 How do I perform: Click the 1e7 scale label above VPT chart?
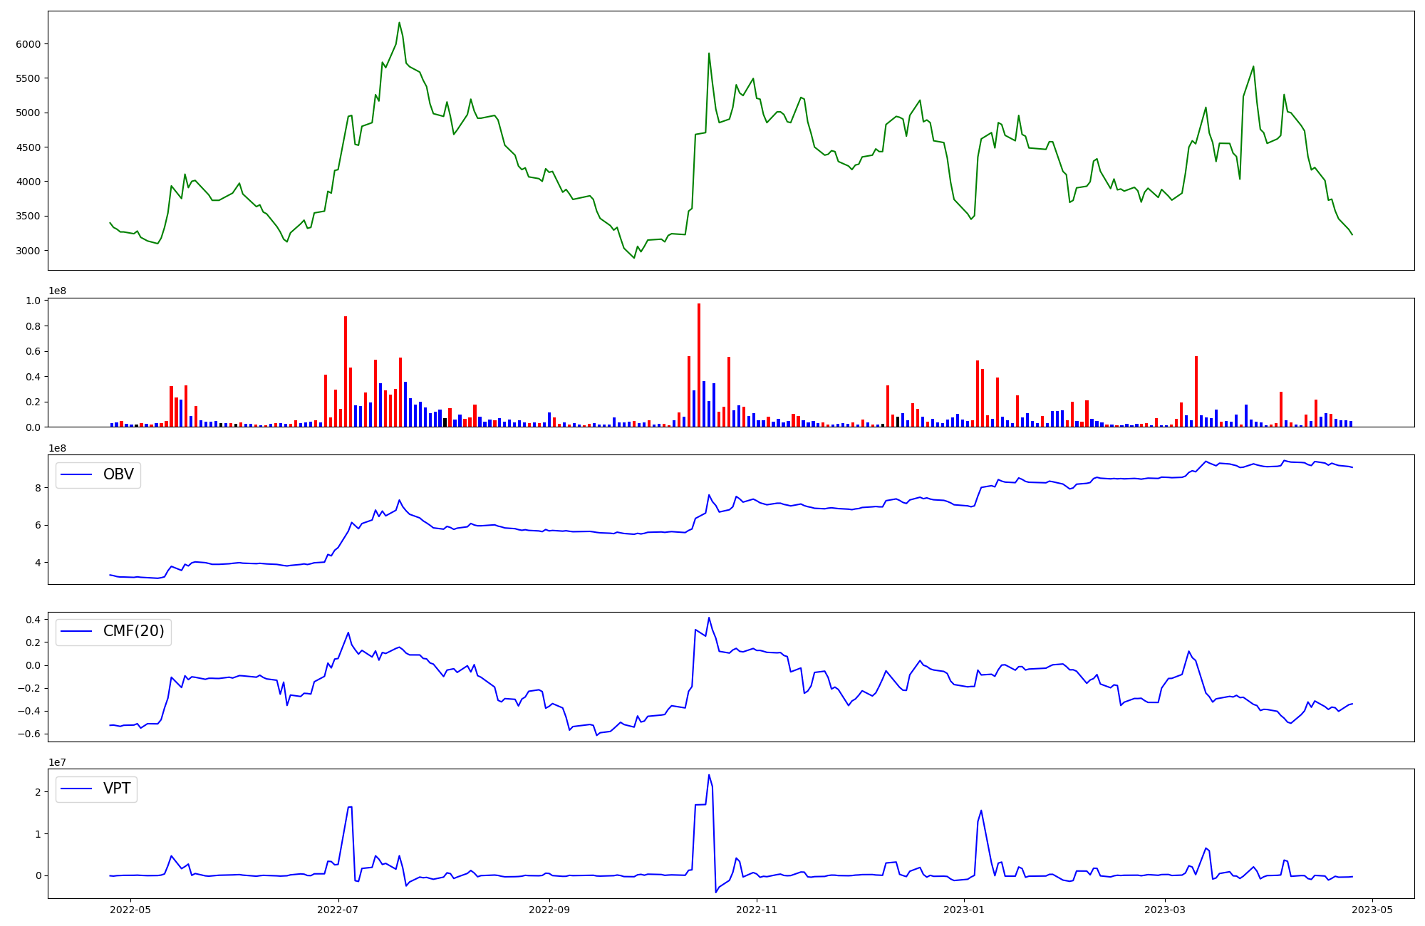click(58, 762)
